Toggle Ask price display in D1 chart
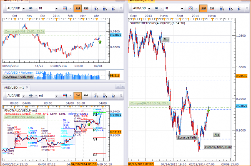Viewport: 251px width, 166px height. [86, 8]
